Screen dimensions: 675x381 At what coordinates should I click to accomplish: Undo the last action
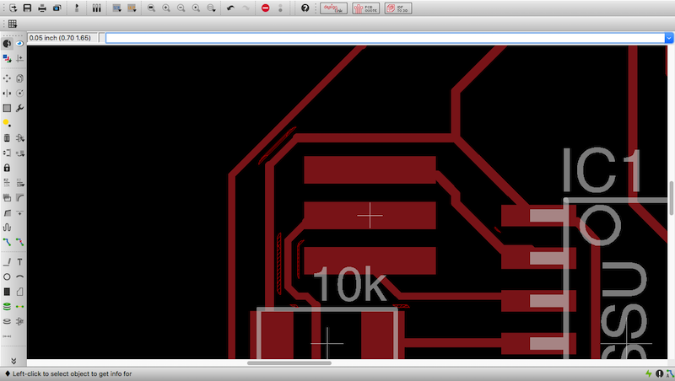tap(230, 8)
